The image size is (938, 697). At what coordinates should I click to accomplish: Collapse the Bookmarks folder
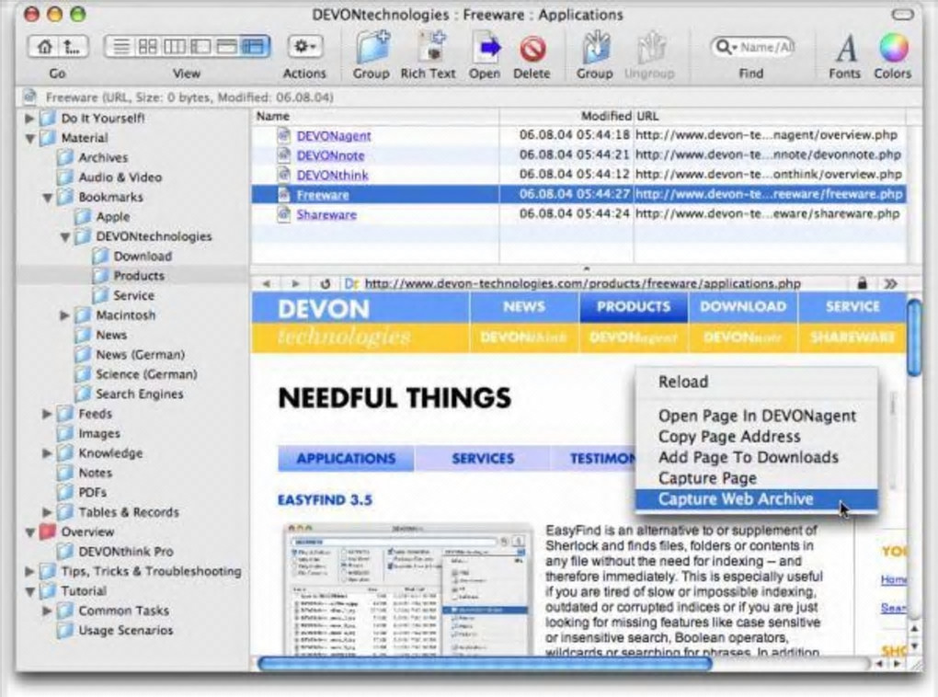47,198
